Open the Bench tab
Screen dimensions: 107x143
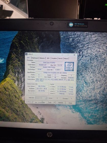pos(60,59)
